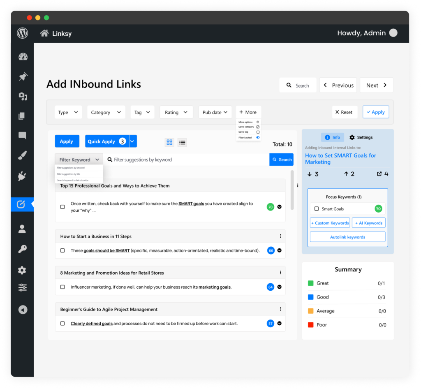Expand the score 70 suggestion arrow
The height and width of the screenshot is (389, 421).
coord(279,207)
